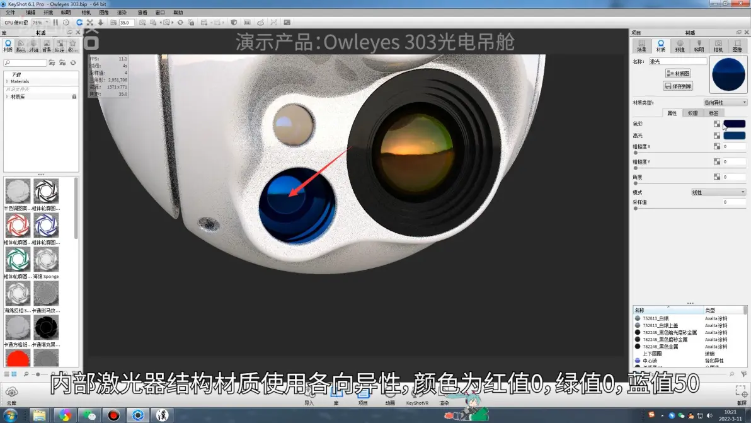
Task: Open the 渲染 menu
Action: (x=122, y=13)
